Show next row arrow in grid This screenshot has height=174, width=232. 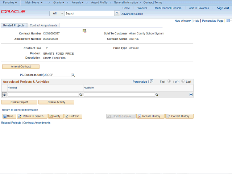(x=183, y=81)
